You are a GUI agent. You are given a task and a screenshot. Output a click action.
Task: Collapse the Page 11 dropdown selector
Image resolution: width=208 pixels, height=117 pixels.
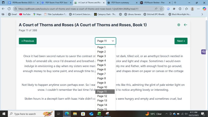pos(105,41)
